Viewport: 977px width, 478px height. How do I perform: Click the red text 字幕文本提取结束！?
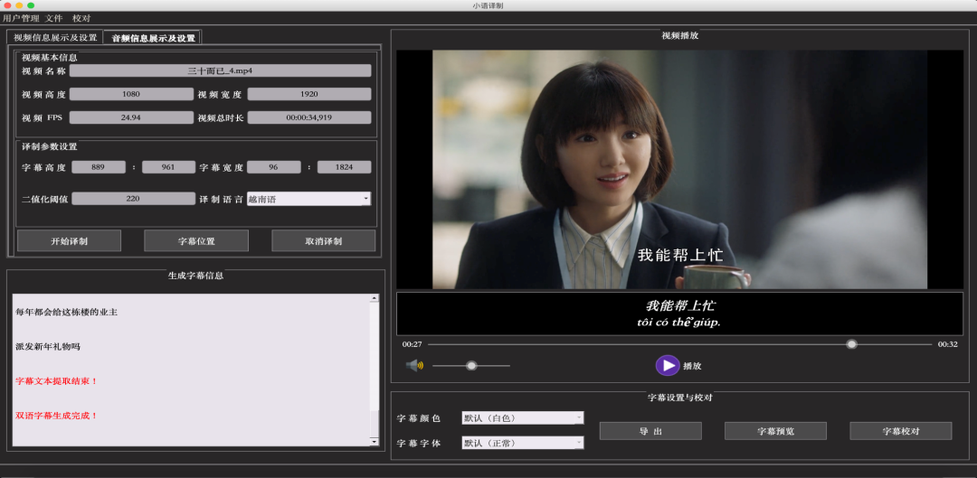pos(57,381)
